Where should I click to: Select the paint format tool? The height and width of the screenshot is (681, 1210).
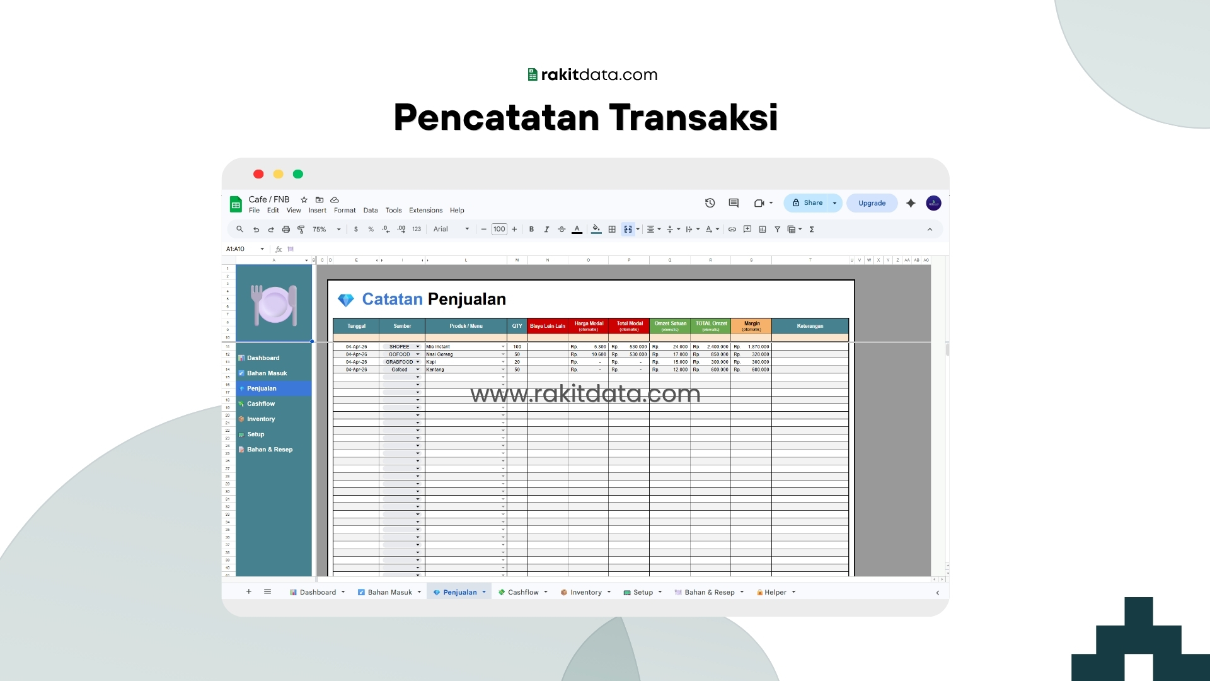pyautogui.click(x=301, y=230)
